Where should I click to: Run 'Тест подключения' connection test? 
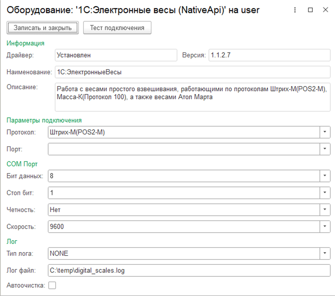117,28
